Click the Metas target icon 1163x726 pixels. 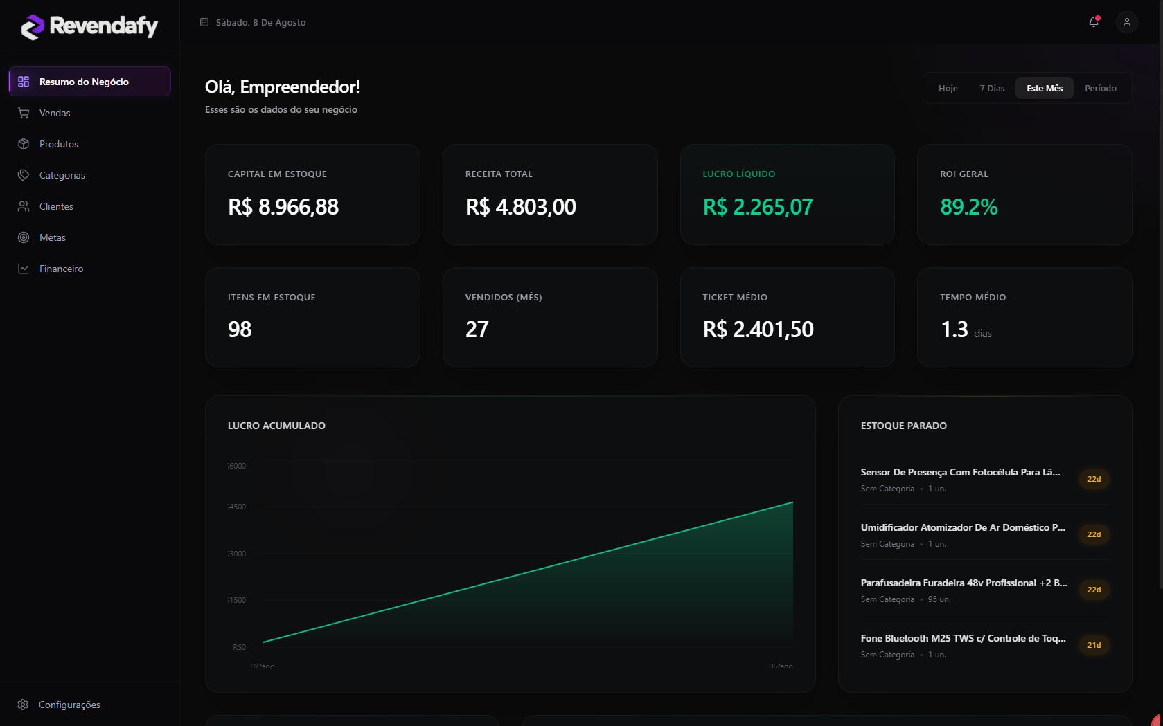coord(24,237)
